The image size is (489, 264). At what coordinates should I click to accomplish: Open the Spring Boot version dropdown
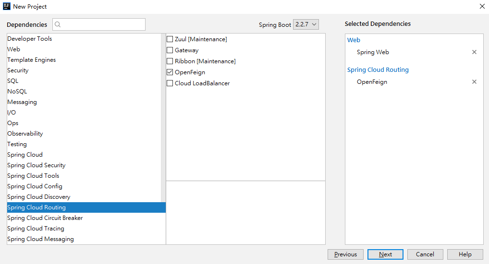306,24
